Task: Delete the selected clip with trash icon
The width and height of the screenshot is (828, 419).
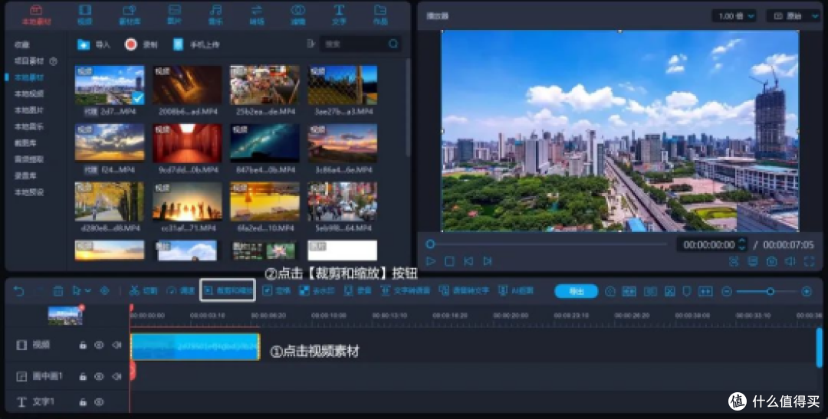Action: (58, 291)
